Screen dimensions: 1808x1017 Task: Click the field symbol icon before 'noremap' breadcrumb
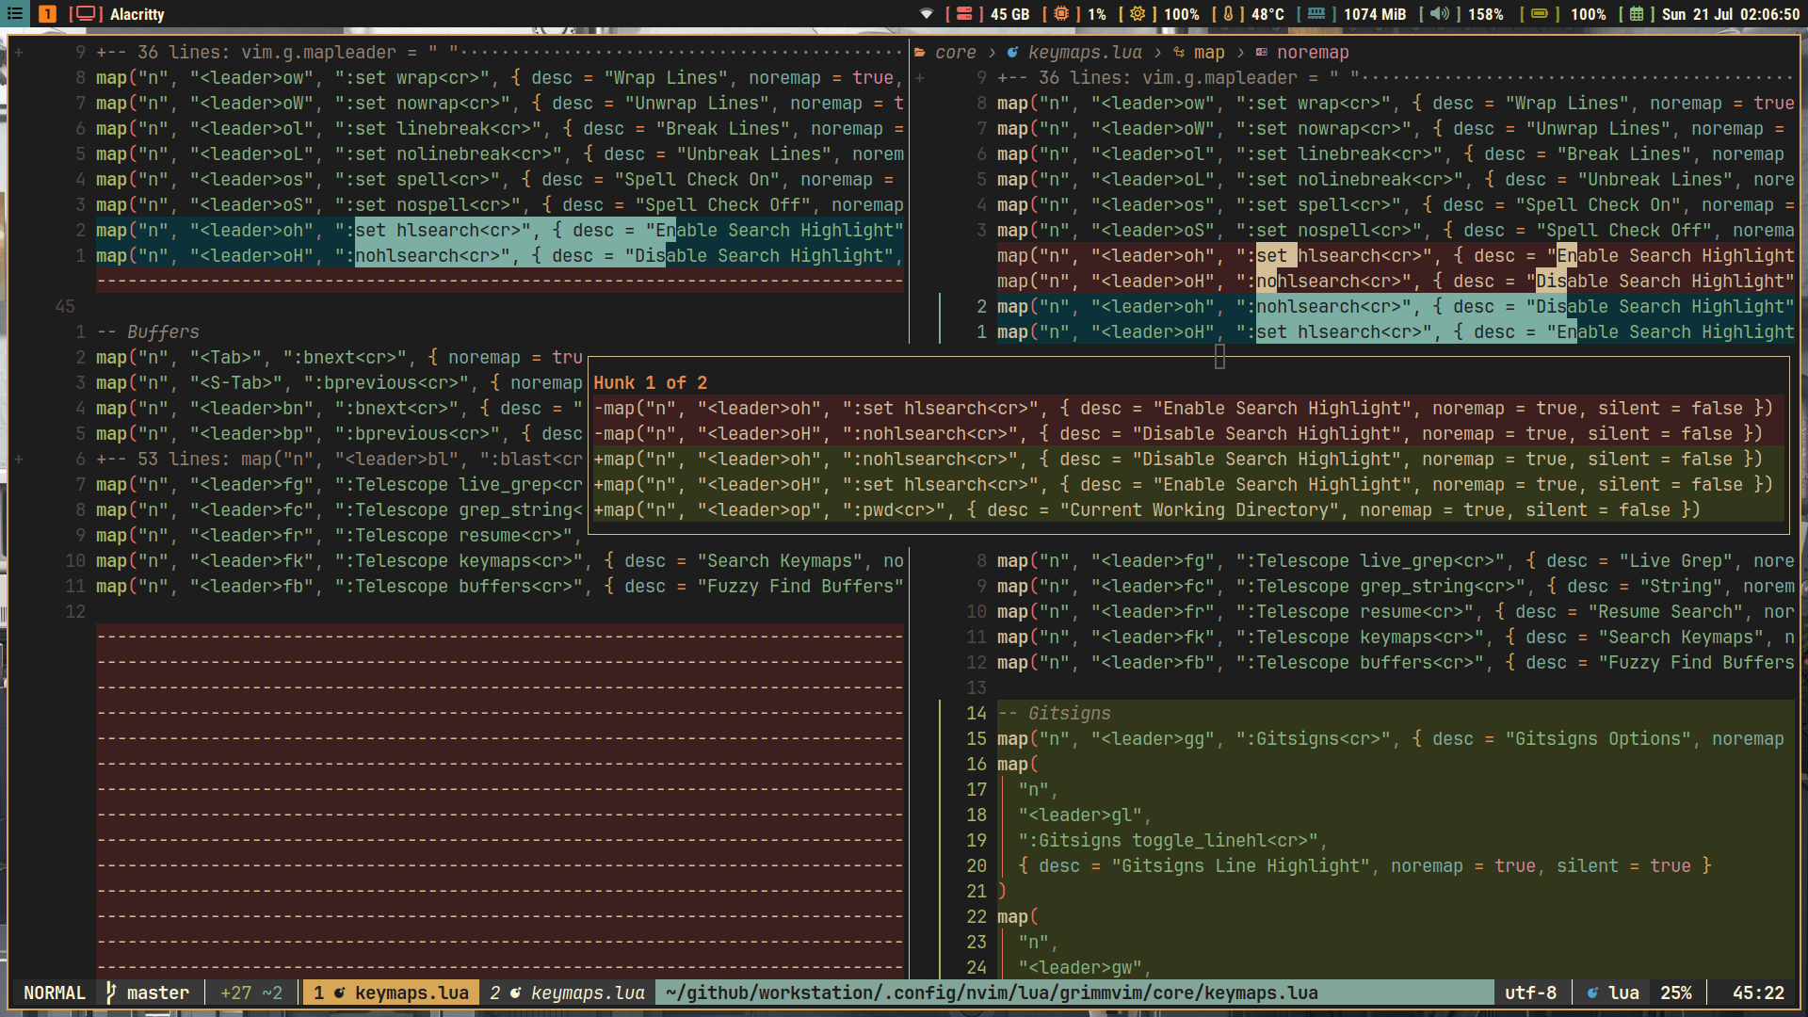1262,53
